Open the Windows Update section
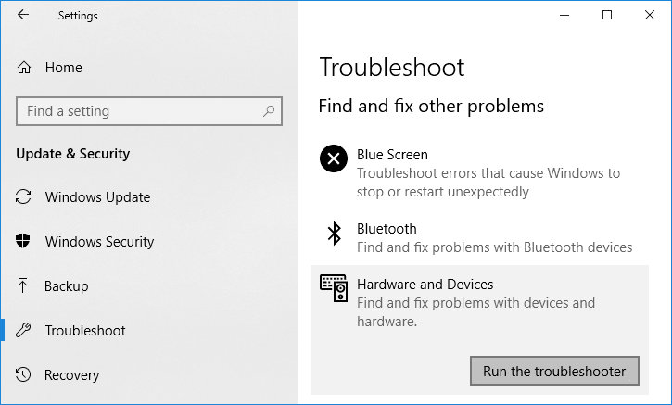The width and height of the screenshot is (672, 405). tap(97, 197)
